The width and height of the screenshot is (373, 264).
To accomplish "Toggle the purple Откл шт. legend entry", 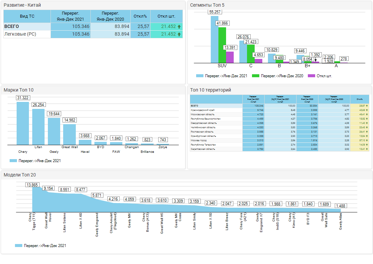I will [x=319, y=76].
